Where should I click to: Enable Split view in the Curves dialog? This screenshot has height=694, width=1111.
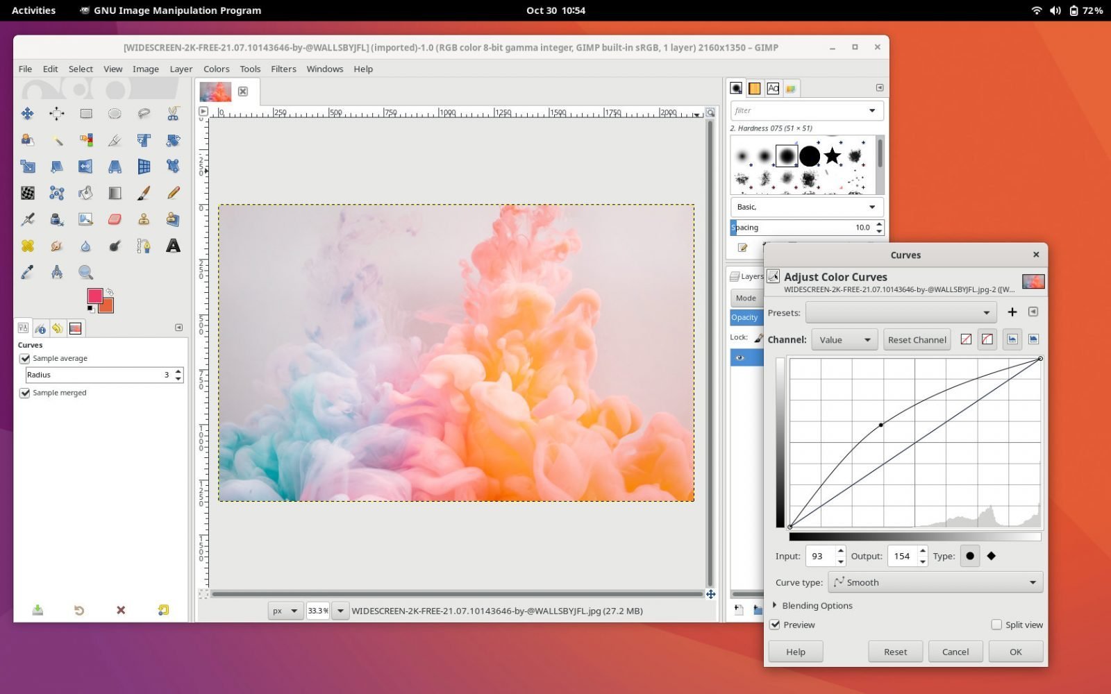[x=997, y=625]
